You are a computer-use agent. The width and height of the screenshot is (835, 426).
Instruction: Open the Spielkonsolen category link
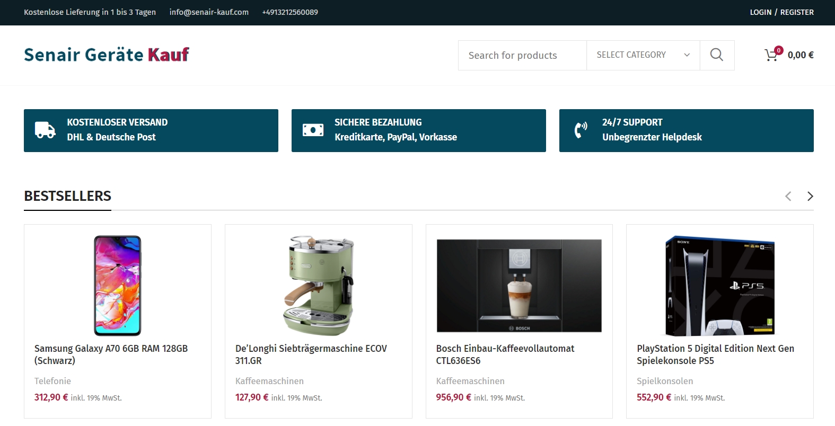(665, 381)
